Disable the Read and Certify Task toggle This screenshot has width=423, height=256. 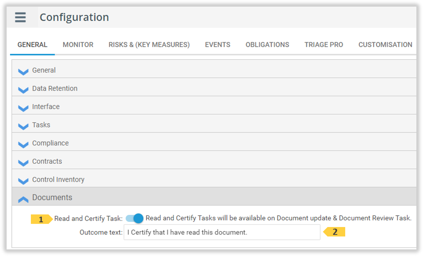[135, 218]
